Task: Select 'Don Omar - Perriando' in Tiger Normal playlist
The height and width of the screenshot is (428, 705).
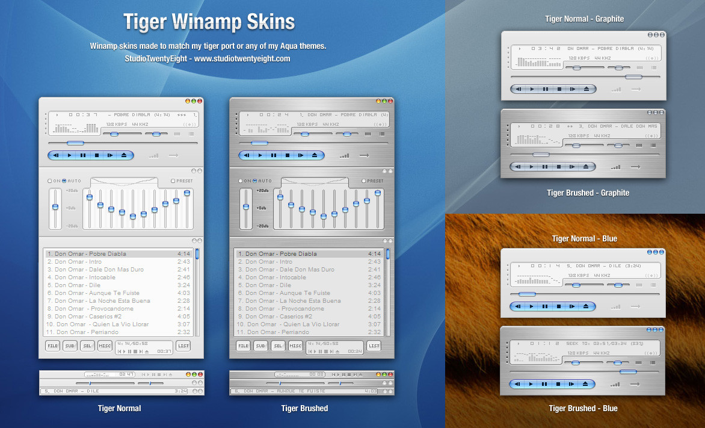Action: point(119,332)
